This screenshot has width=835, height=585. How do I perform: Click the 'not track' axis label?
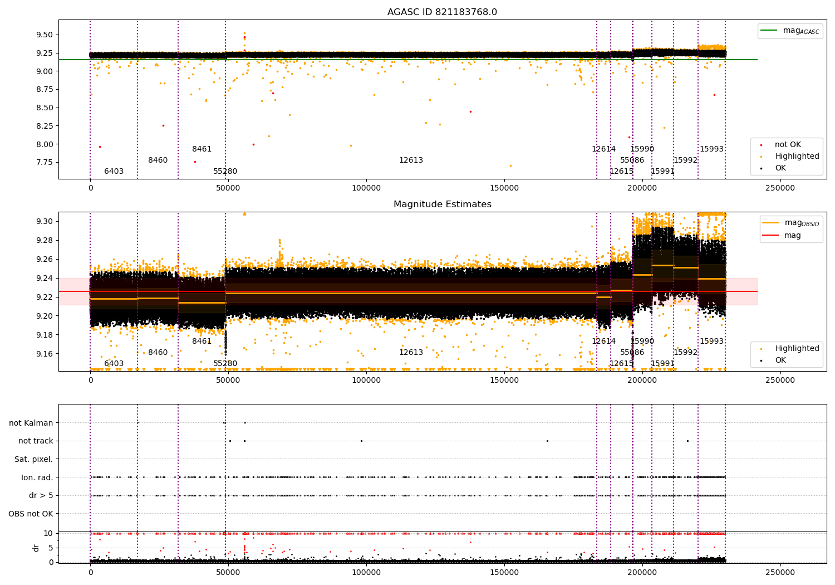[x=36, y=441]
